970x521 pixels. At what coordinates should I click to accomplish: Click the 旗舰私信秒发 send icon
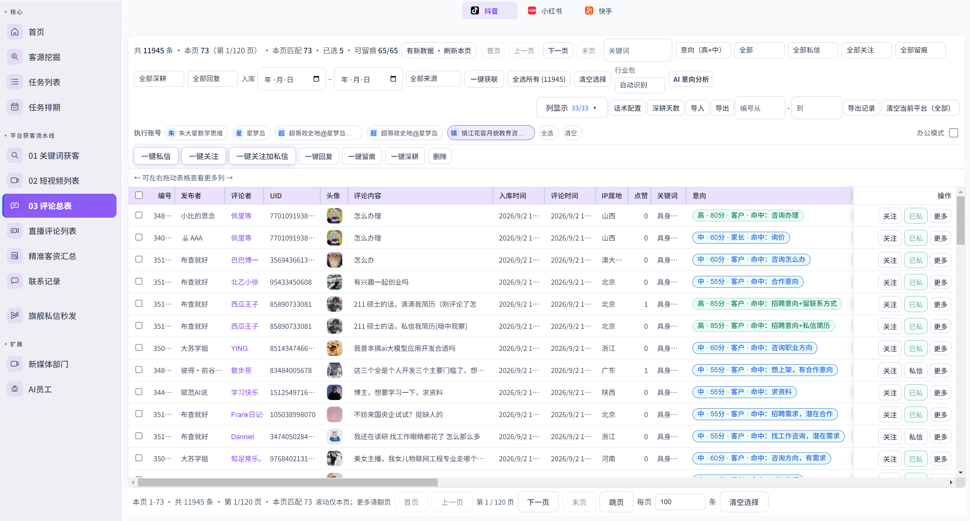(x=15, y=315)
